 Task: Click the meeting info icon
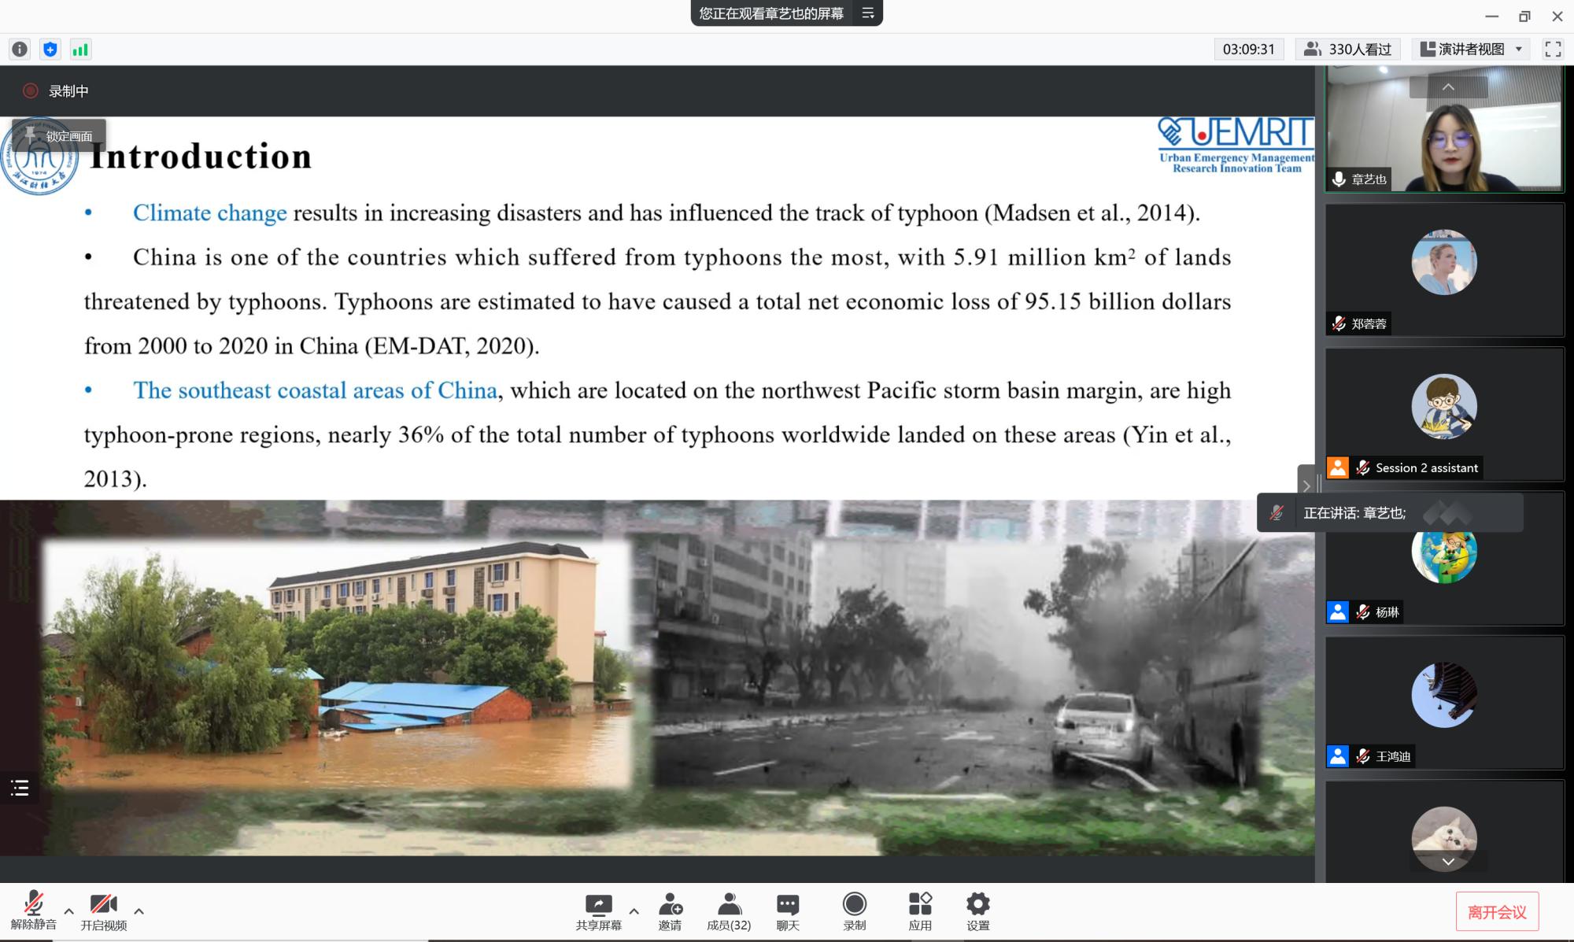click(x=20, y=50)
